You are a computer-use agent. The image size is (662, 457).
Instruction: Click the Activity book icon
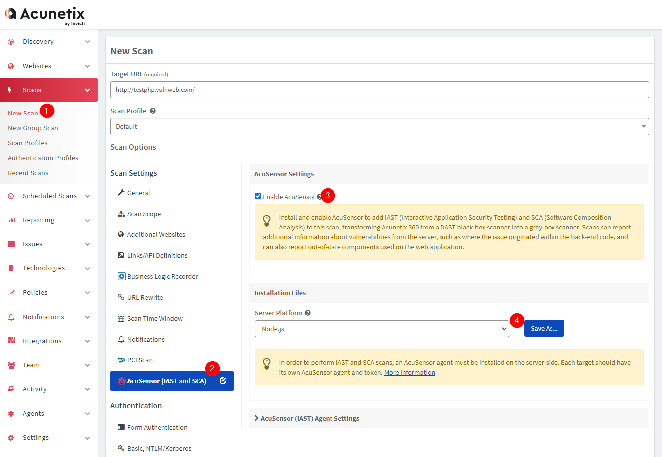click(x=11, y=389)
